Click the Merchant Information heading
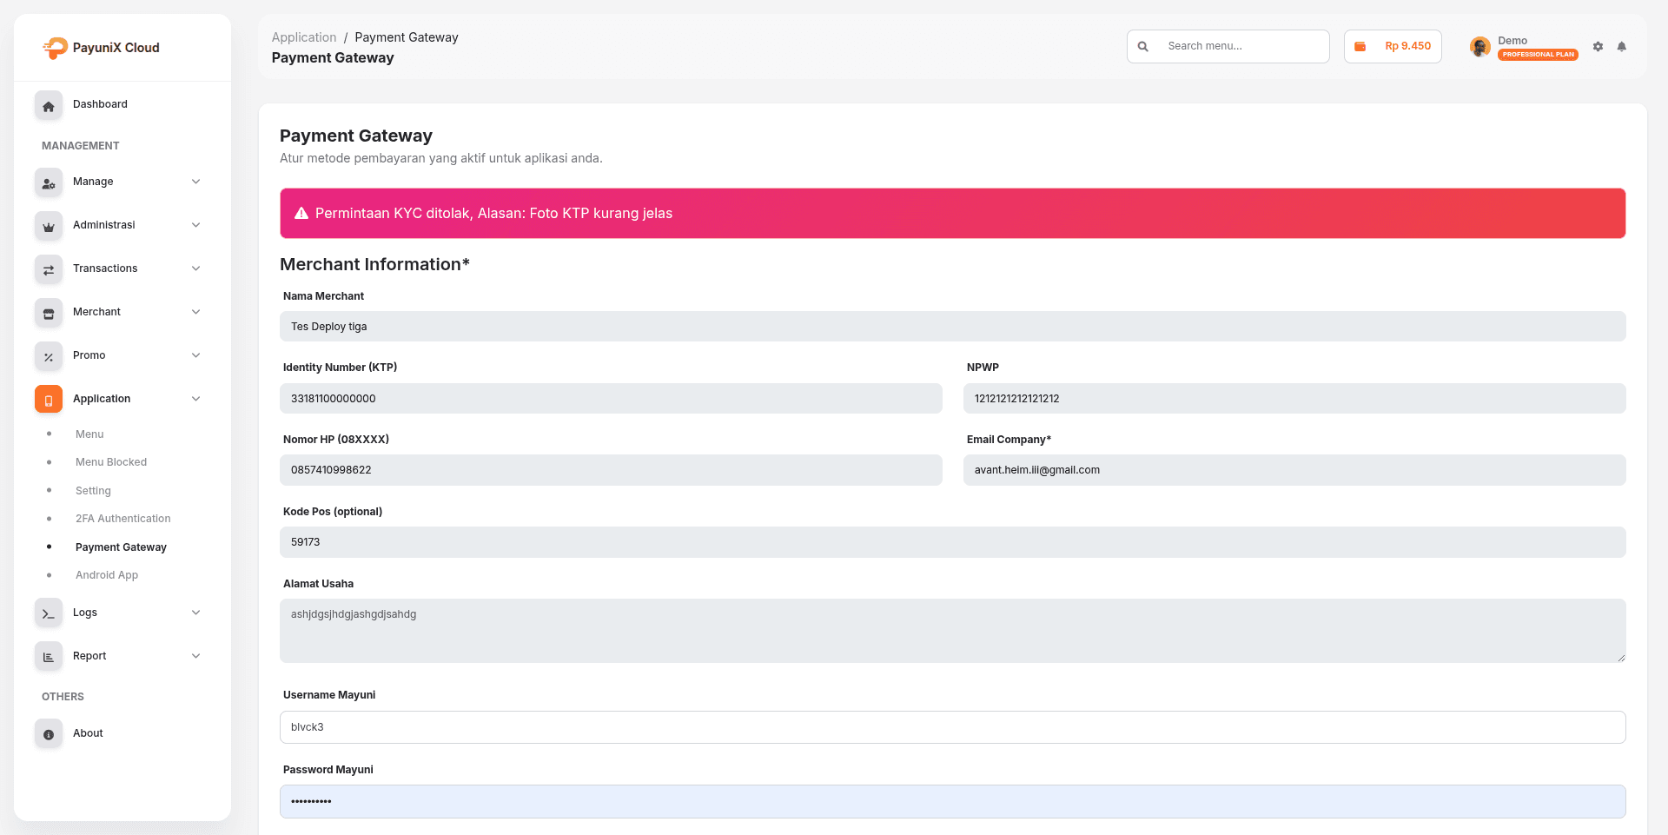The image size is (1668, 835). coord(374,264)
